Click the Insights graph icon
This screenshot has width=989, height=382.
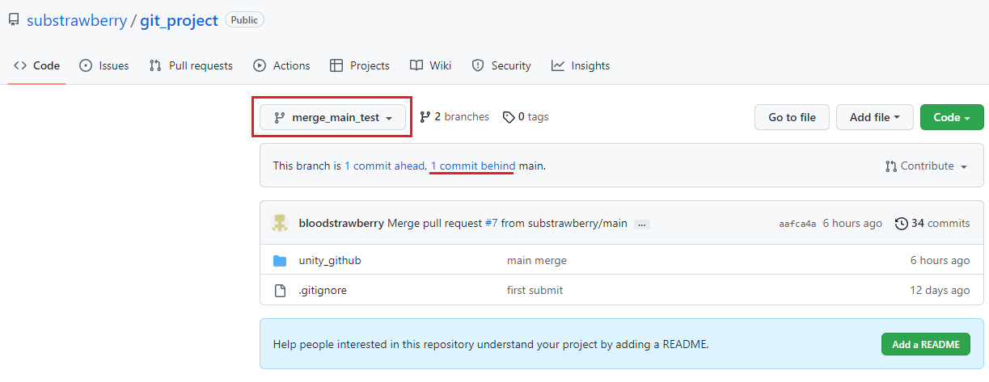[x=558, y=65]
